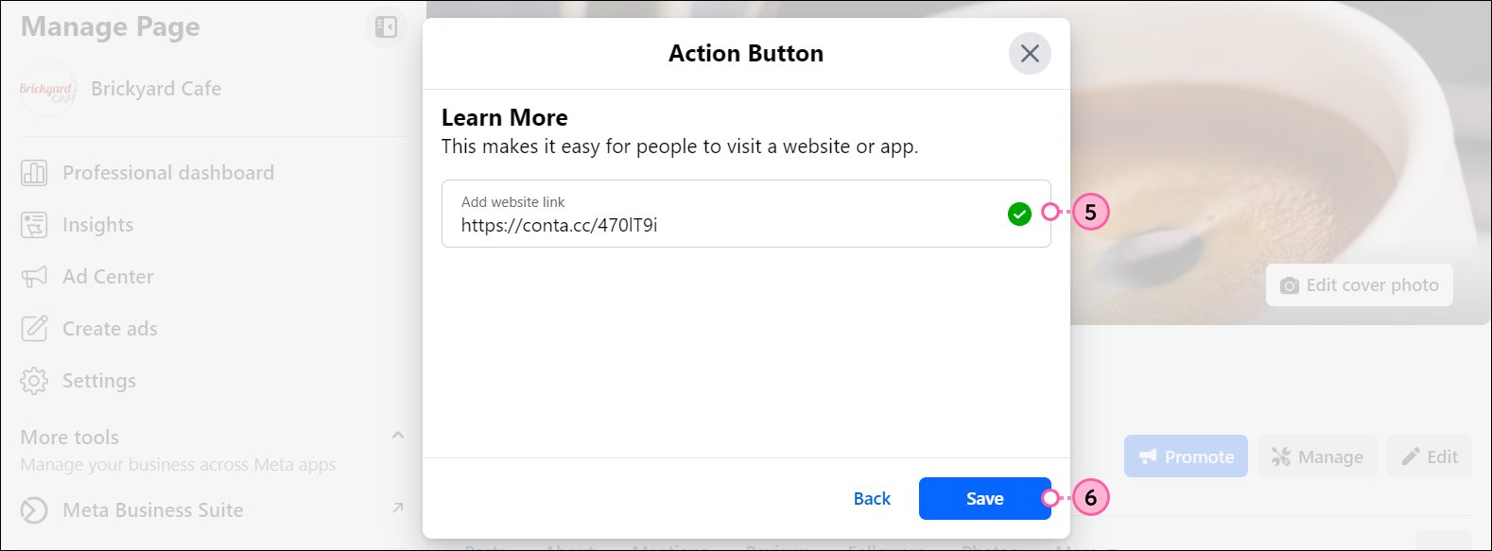Save the Learn More action button
This screenshot has height=551, width=1492.
click(984, 498)
